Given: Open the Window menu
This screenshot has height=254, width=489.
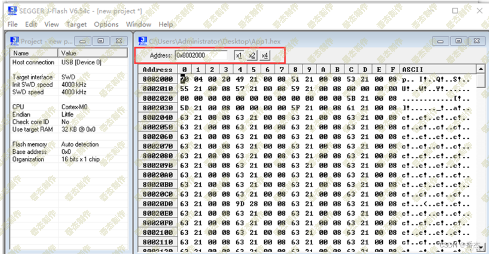Looking at the screenshot, I should (x=138, y=24).
